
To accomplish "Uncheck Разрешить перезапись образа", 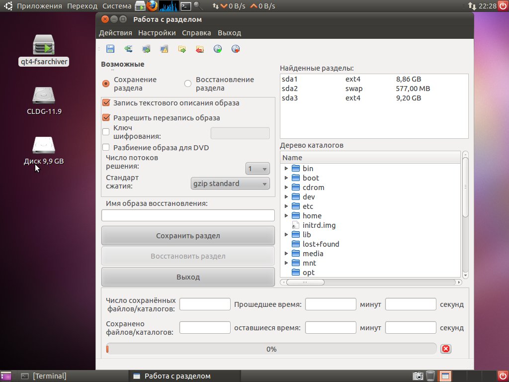I will click(106, 117).
